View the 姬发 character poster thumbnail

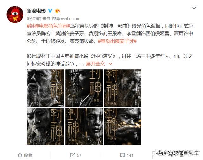click(84, 126)
